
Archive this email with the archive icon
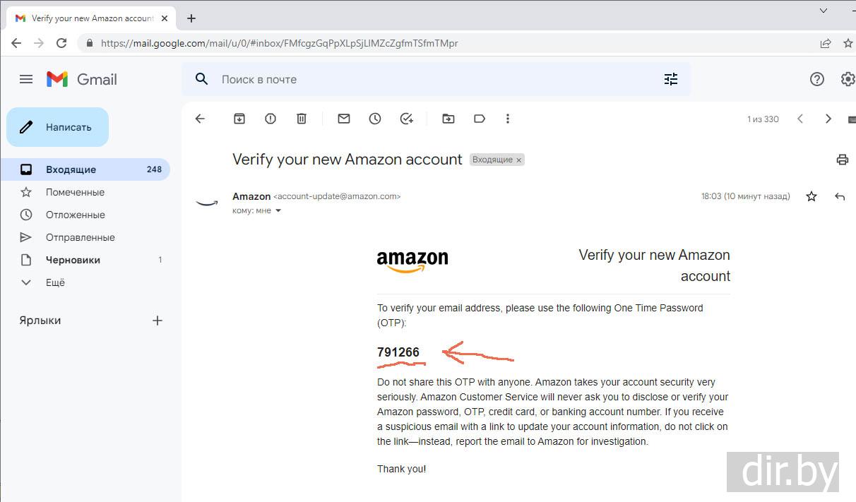239,119
